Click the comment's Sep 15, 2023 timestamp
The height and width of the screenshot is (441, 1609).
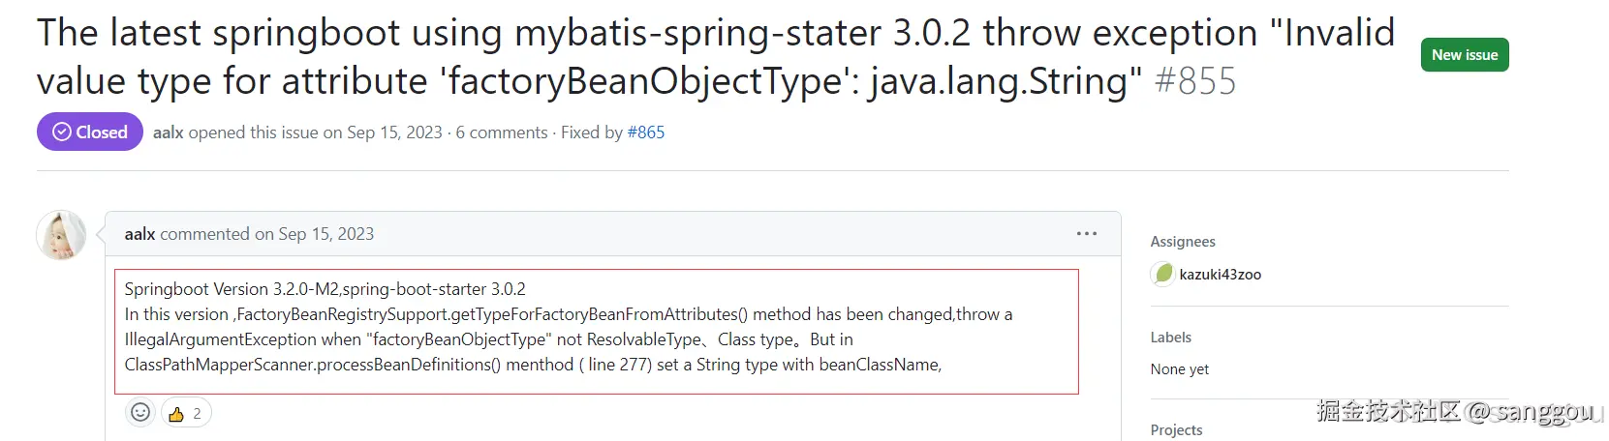tap(325, 234)
